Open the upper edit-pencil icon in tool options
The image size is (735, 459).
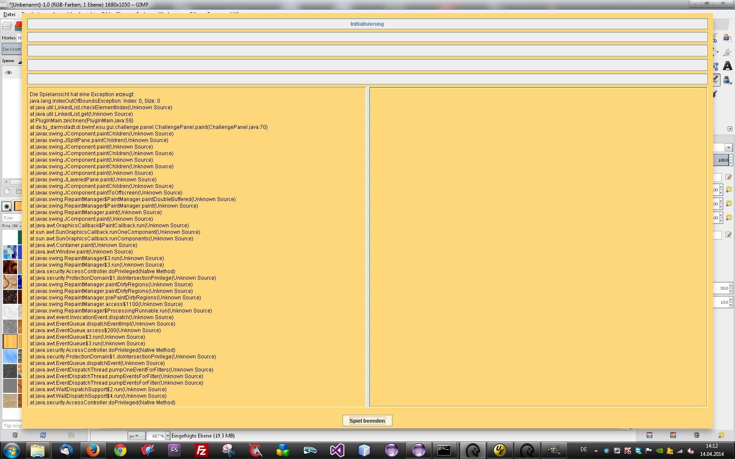(728, 177)
